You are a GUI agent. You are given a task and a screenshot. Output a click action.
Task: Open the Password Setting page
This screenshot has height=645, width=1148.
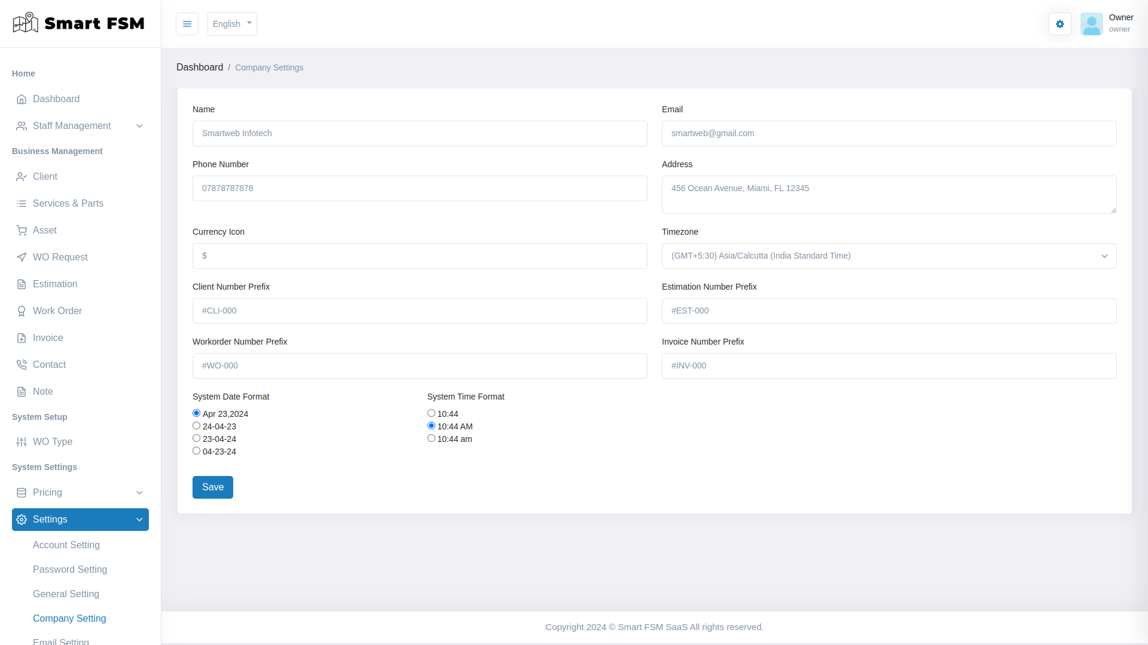coord(70,570)
